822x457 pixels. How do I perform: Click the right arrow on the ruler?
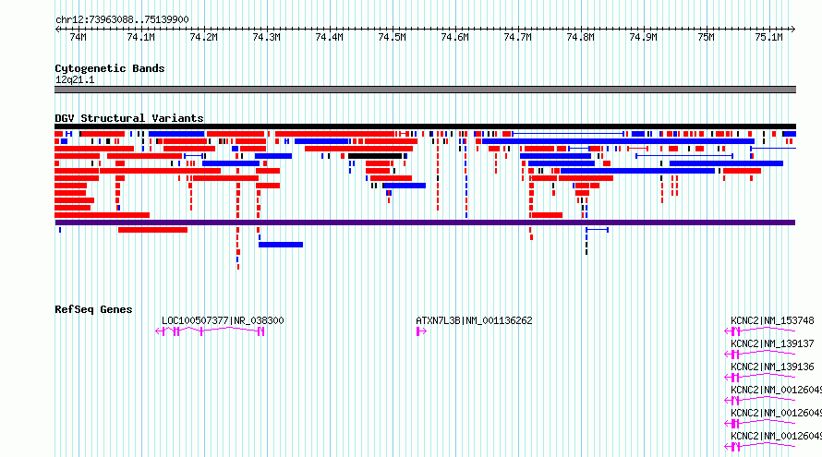(x=793, y=30)
